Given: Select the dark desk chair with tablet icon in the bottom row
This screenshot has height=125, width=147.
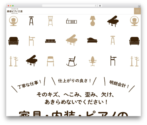Looking at the screenshot, I should click(113, 61).
